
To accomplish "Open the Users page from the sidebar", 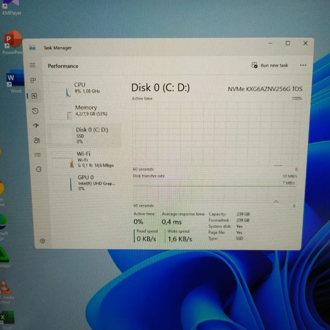I will [37, 140].
